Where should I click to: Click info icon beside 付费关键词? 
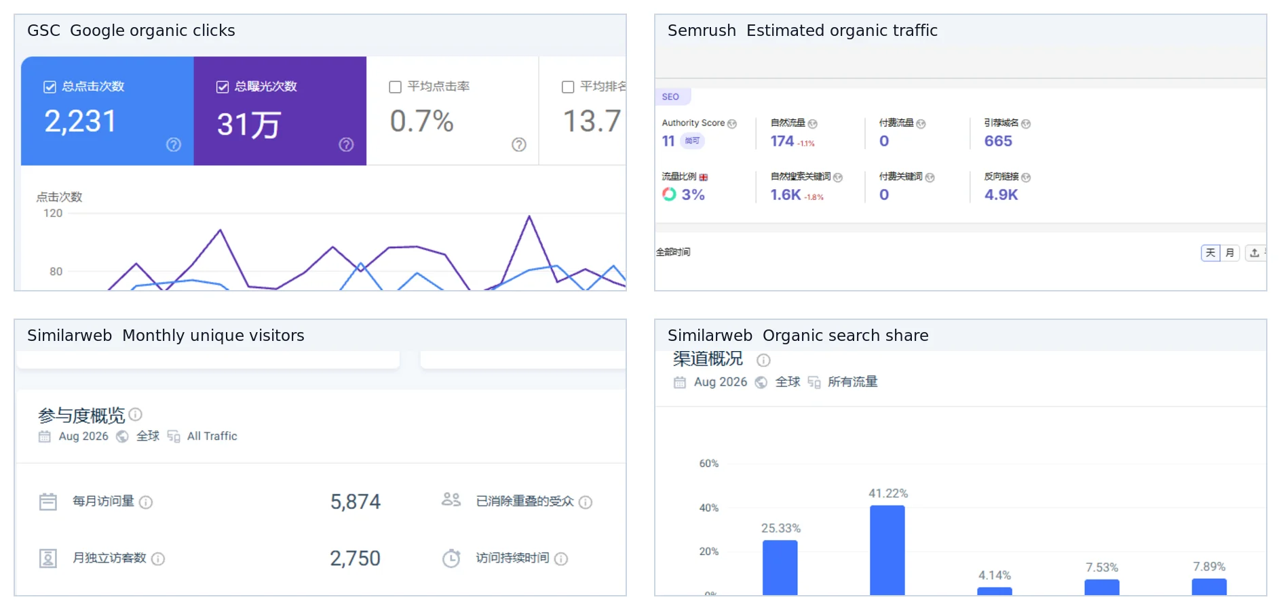tap(930, 178)
